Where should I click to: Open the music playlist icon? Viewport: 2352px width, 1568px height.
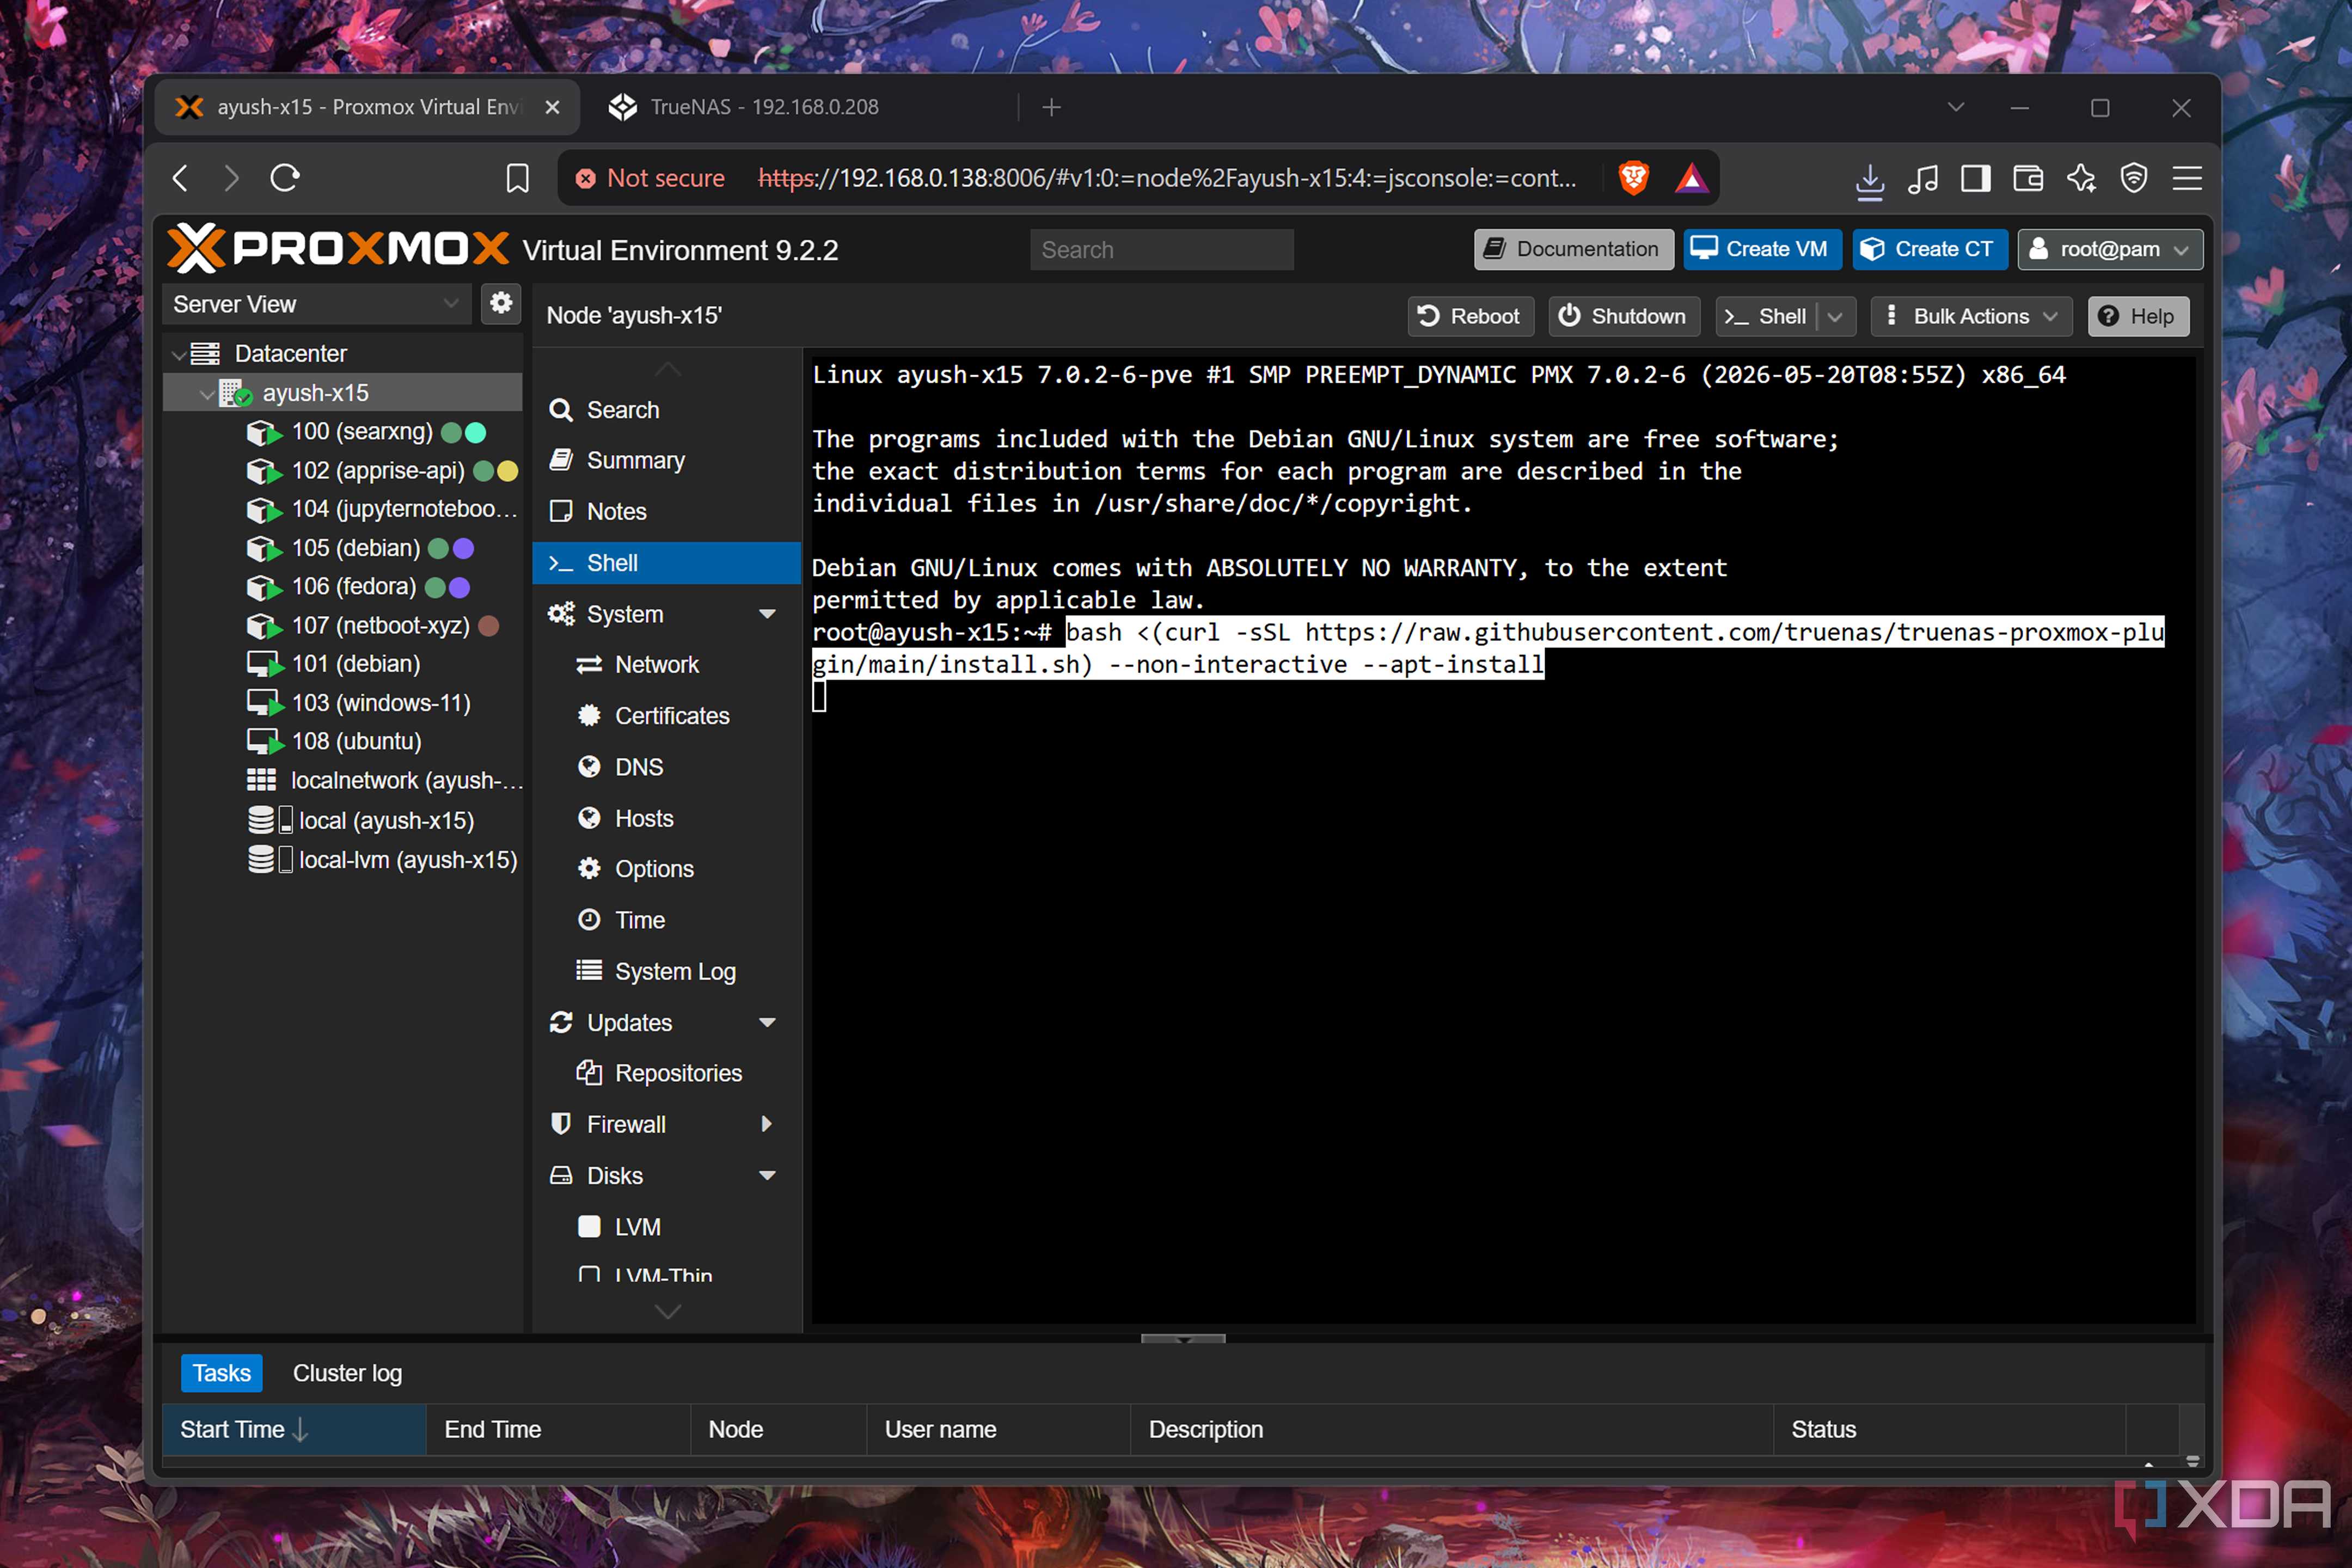tap(1922, 179)
